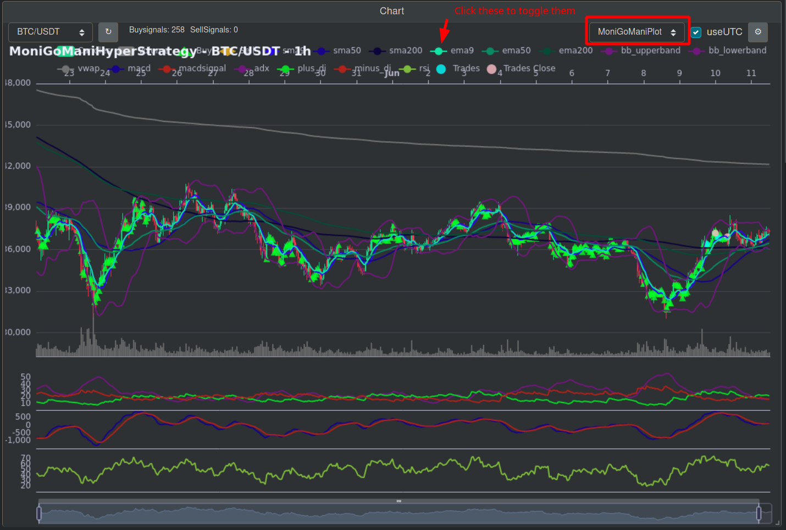Toggle the adx legend entry

[x=252, y=69]
